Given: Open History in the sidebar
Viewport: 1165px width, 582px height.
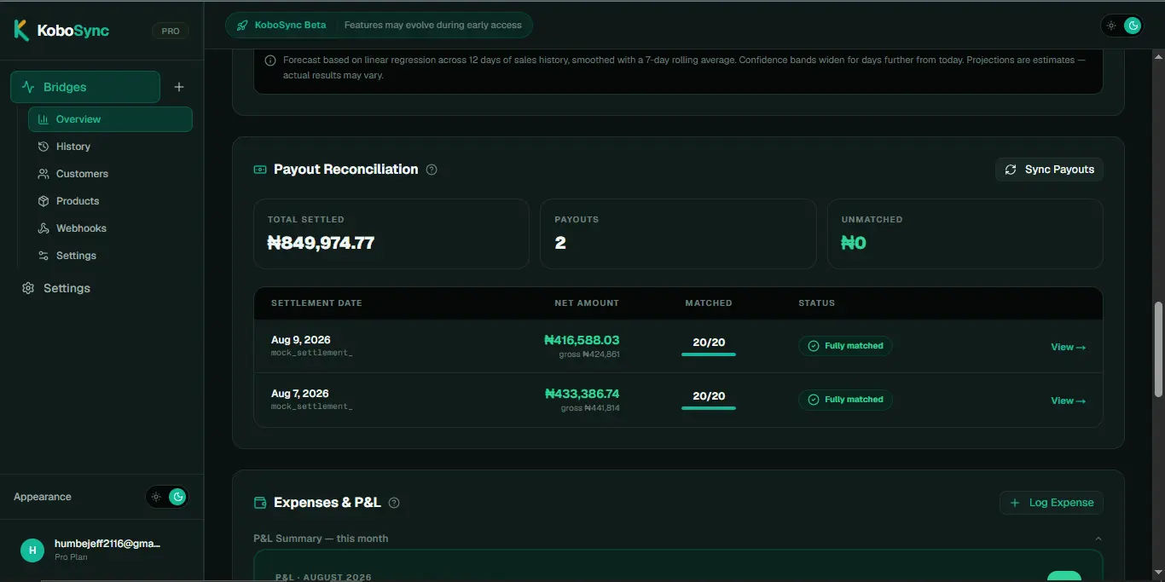Looking at the screenshot, I should click(x=72, y=147).
